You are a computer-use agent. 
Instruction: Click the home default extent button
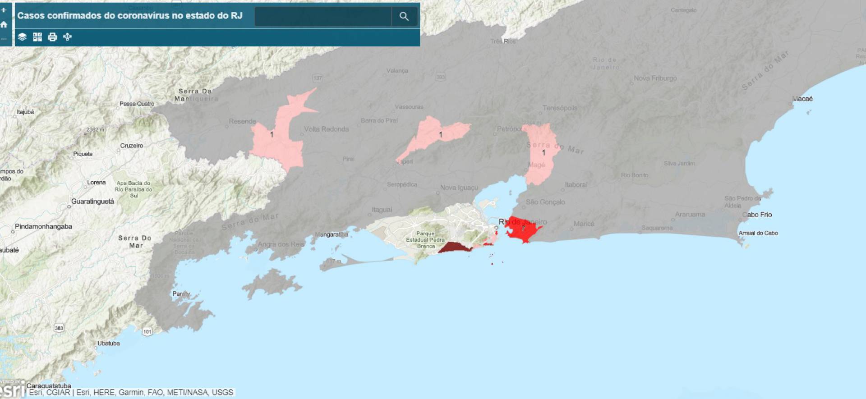[4, 24]
